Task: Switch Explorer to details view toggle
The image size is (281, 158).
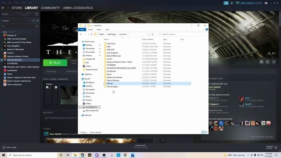Action: pos(203,132)
